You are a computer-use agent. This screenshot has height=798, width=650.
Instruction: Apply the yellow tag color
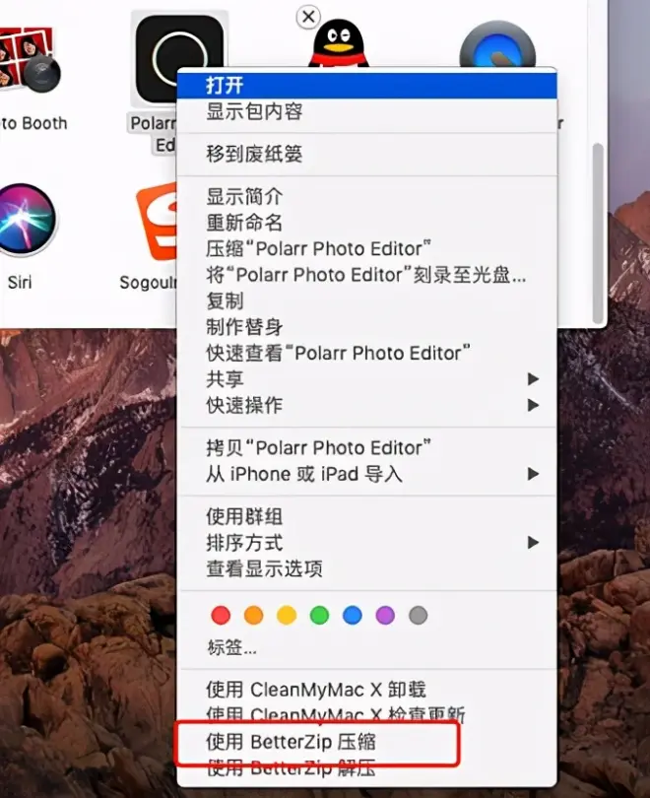[x=287, y=616]
